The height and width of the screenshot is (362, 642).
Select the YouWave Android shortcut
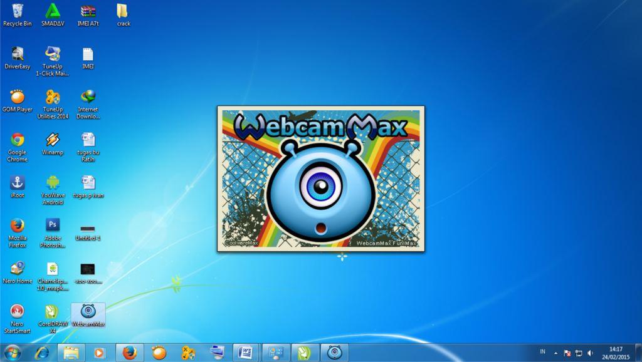(x=53, y=190)
